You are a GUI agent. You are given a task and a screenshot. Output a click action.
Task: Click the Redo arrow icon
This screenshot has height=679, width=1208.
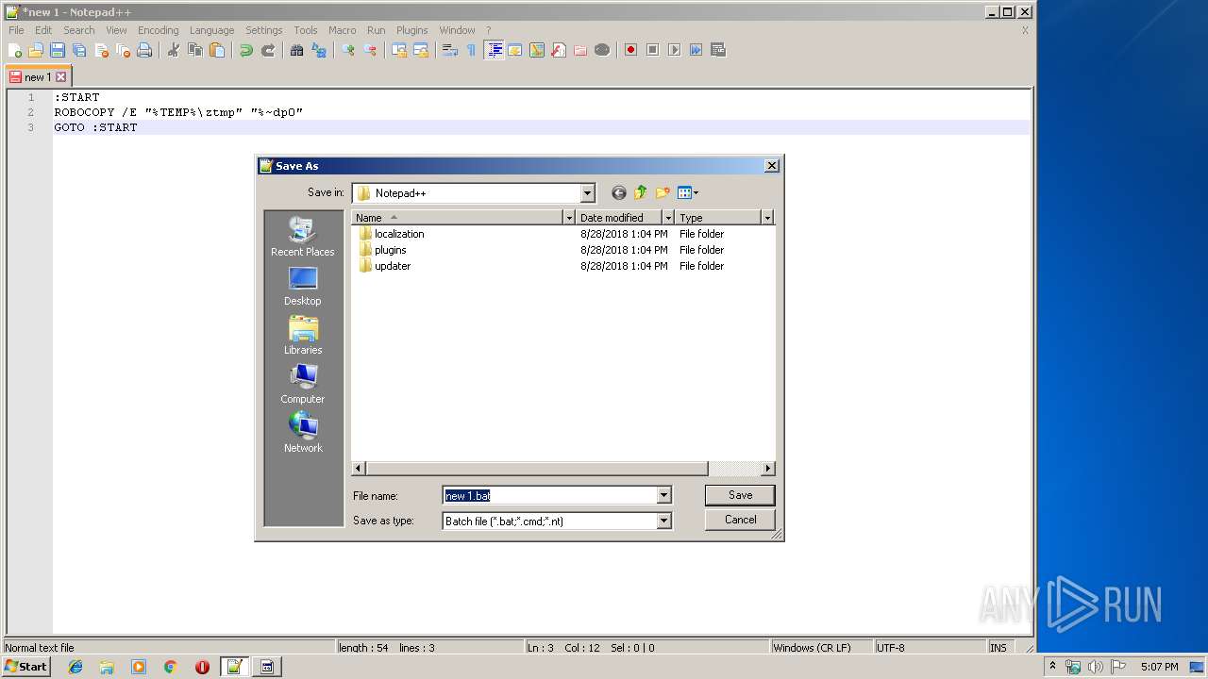point(268,50)
